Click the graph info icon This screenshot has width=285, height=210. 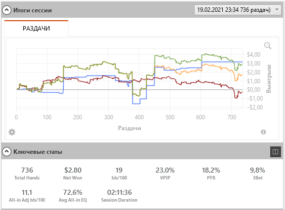click(263, 132)
